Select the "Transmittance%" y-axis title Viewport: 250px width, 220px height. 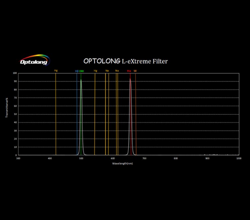[7, 108]
